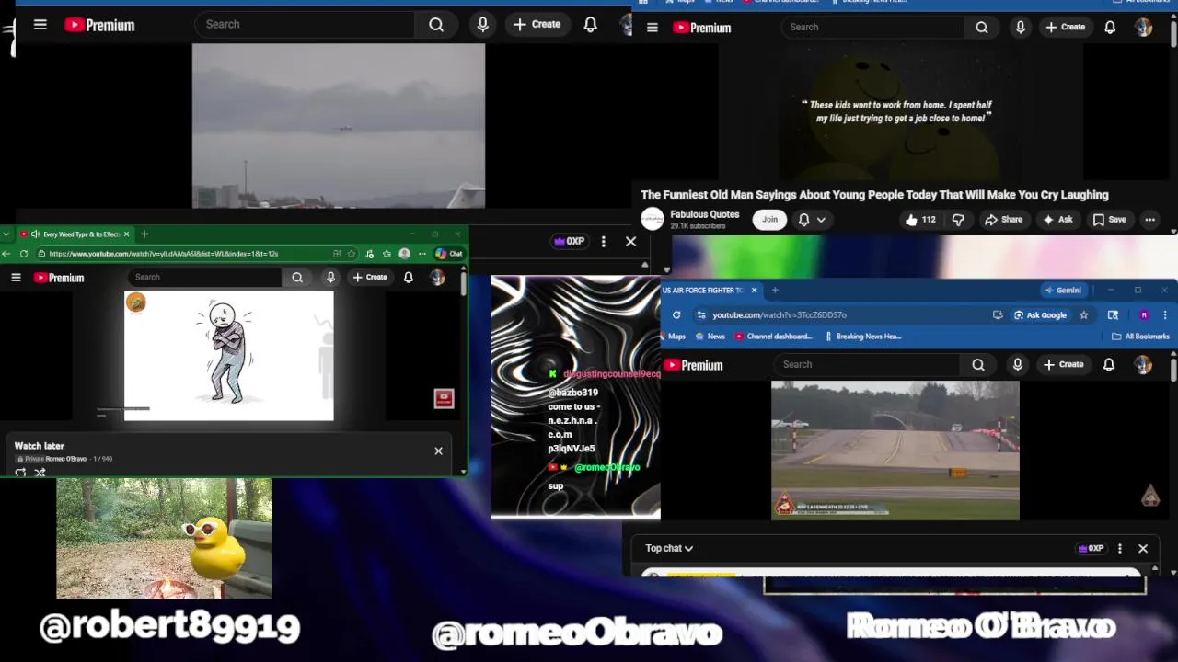
Task: Click Join button beside Fabulous Quotes
Action: pyautogui.click(x=769, y=219)
